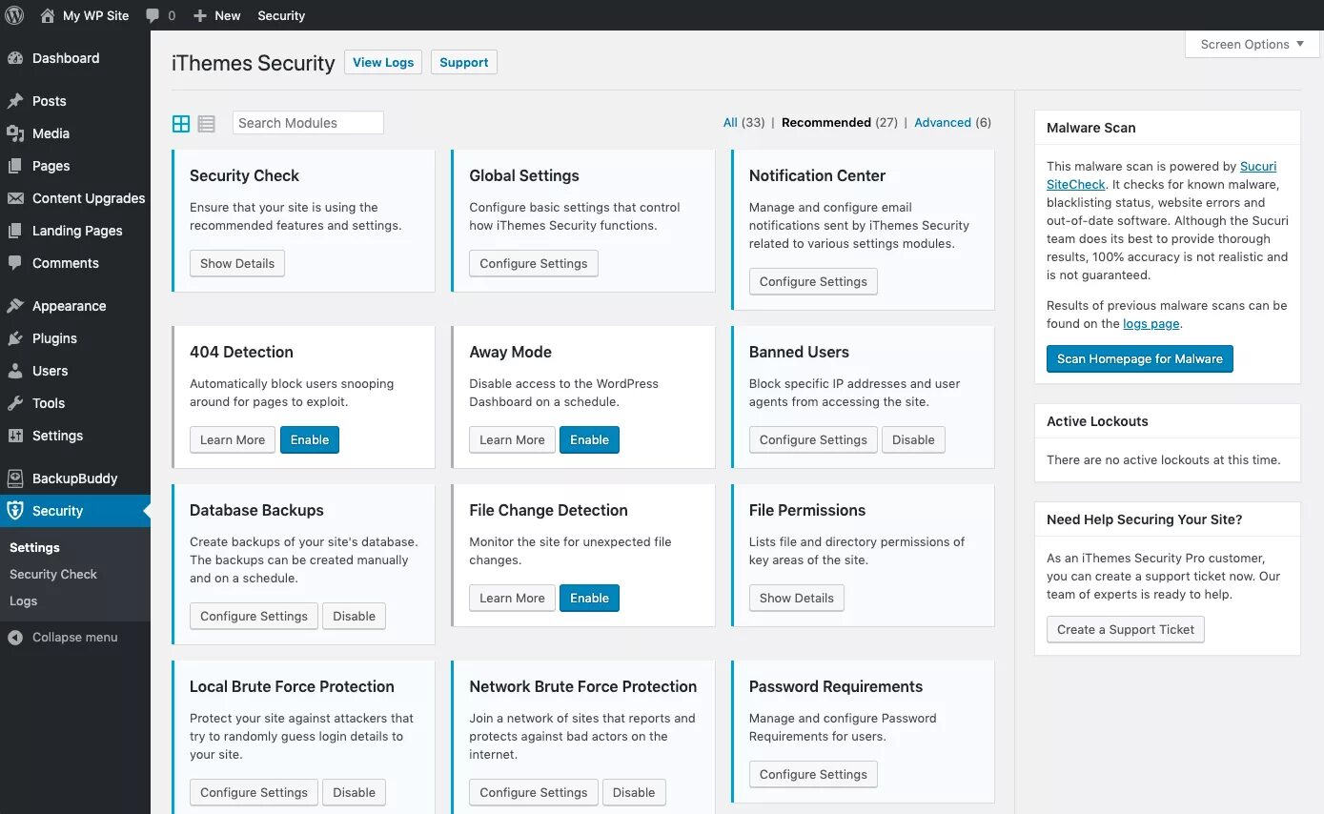Click the Collapse menu arrow icon
The width and height of the screenshot is (1324, 814).
[15, 638]
